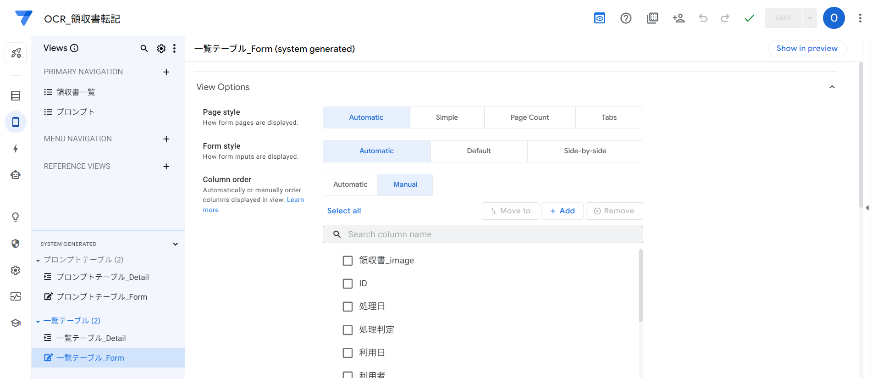This screenshot has width=878, height=379.
Task: Open the Security shield icon in sidebar
Action: [x=16, y=244]
